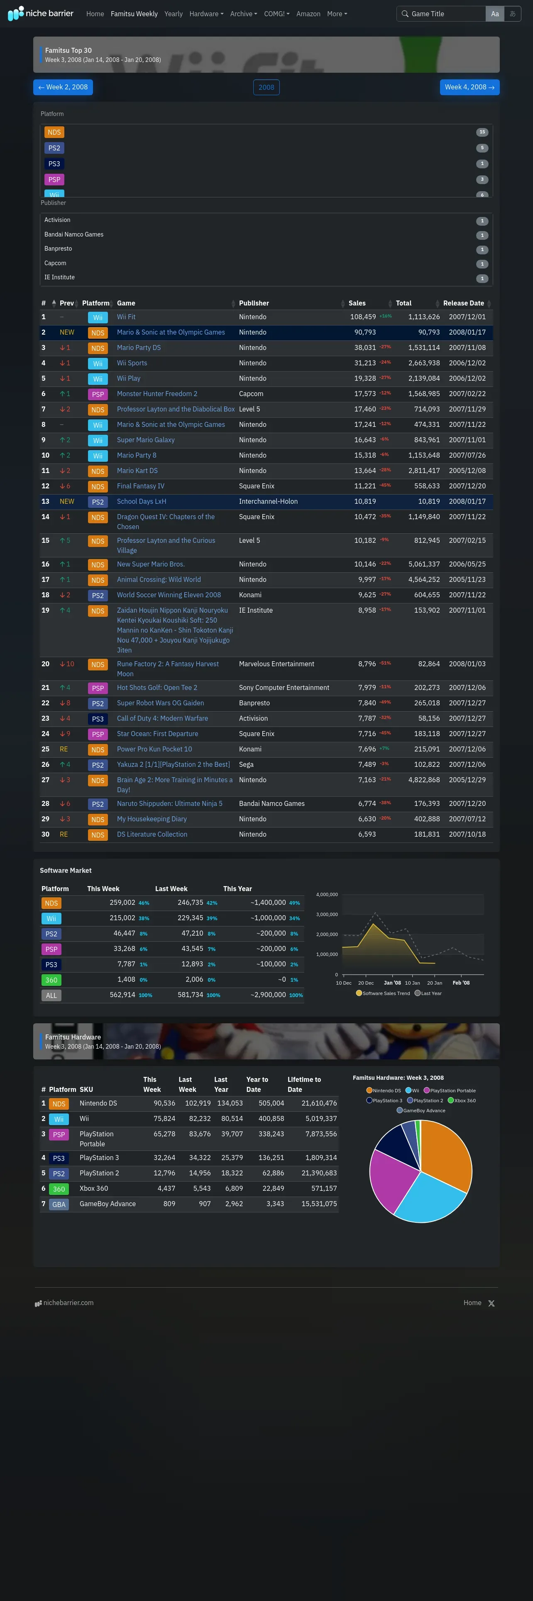
Task: Click the GBA badge in hardware table
Action: tap(59, 1204)
